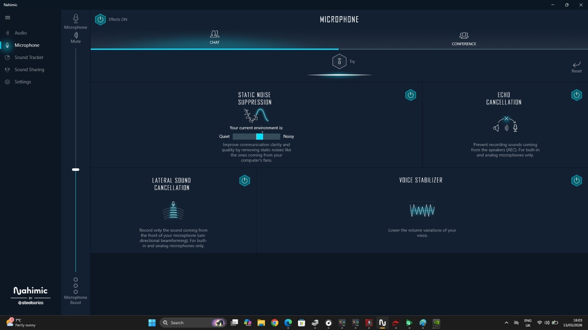Open the NVIDIA app from the taskbar
588x330 pixels.
[437, 323]
